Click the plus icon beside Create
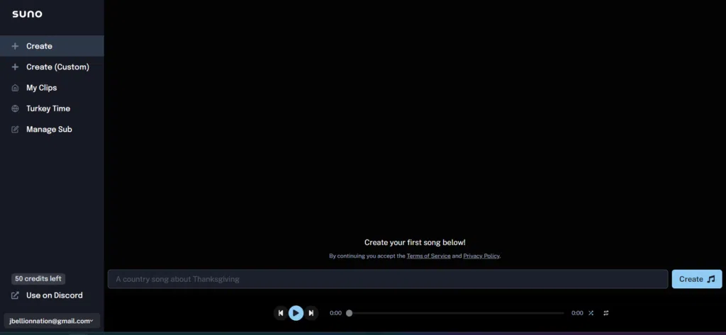726x335 pixels. coord(15,46)
